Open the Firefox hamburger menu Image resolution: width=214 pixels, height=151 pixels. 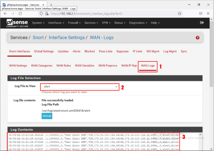208,13
